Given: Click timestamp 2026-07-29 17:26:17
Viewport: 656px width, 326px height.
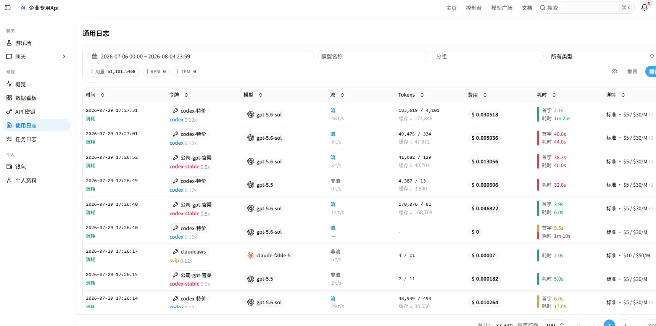Looking at the screenshot, I should (112, 251).
